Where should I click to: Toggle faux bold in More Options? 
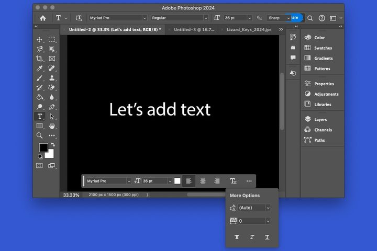tap(237, 237)
